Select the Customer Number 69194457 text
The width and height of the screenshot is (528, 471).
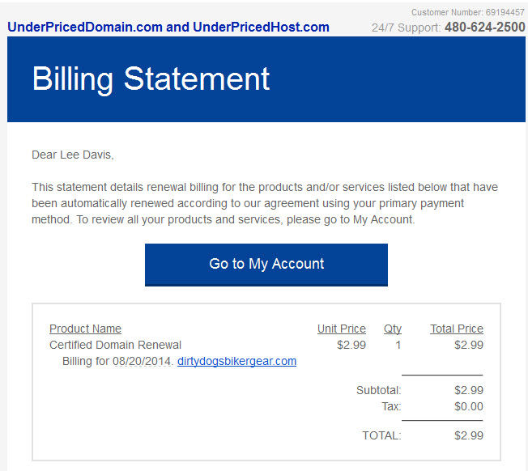click(468, 12)
